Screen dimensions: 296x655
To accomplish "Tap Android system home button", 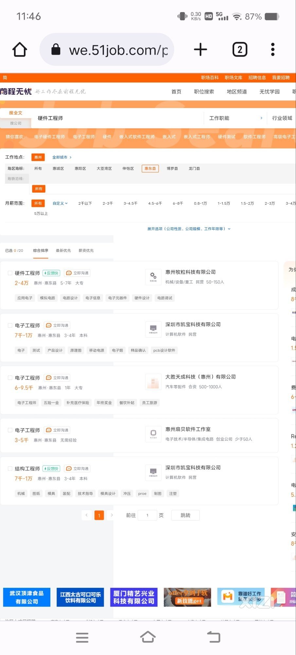I will [x=148, y=637].
